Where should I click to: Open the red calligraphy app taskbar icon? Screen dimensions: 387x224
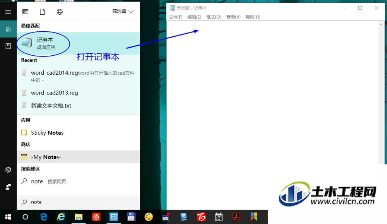pos(201,217)
